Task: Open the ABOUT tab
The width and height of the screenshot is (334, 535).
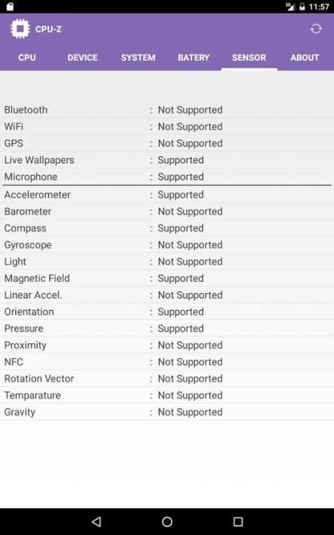Action: tap(305, 57)
